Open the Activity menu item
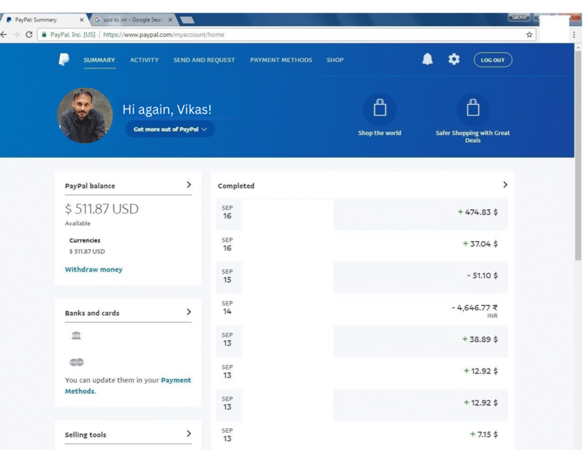Image resolution: width=587 pixels, height=450 pixels. [144, 60]
